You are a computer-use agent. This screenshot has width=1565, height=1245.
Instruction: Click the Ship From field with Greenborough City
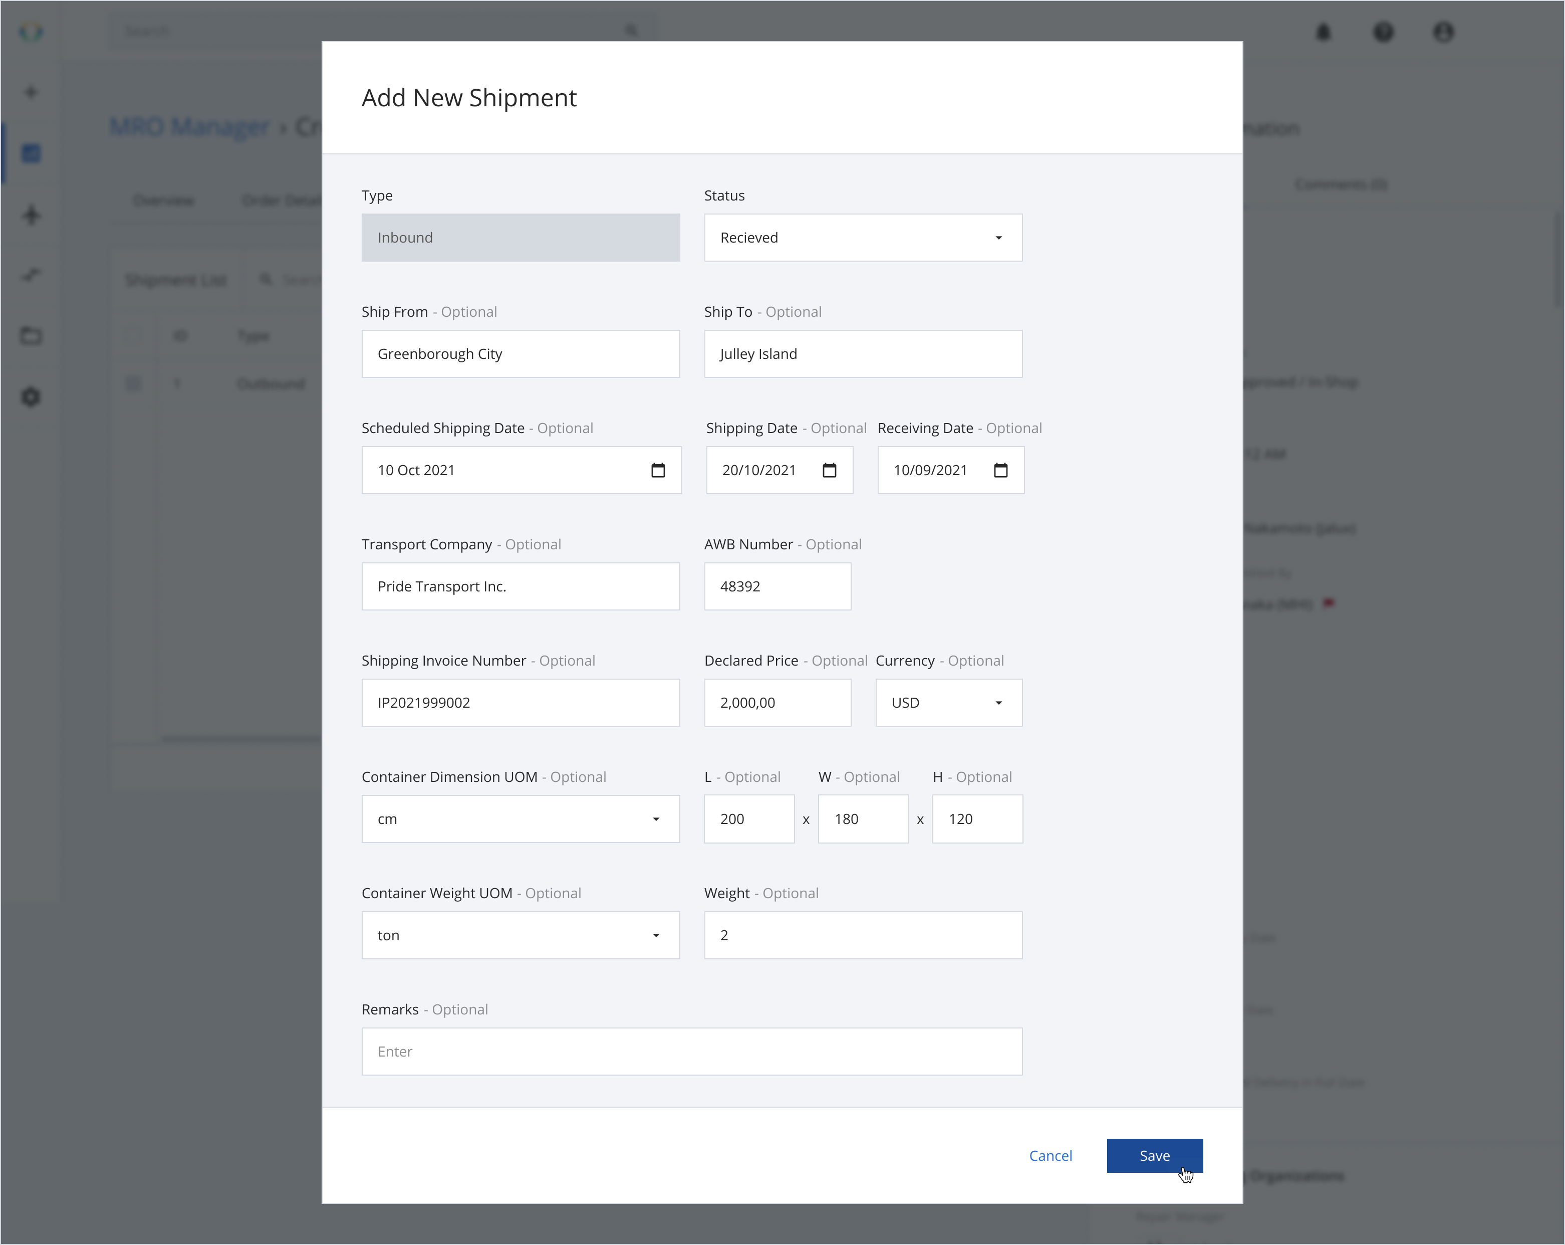(520, 354)
